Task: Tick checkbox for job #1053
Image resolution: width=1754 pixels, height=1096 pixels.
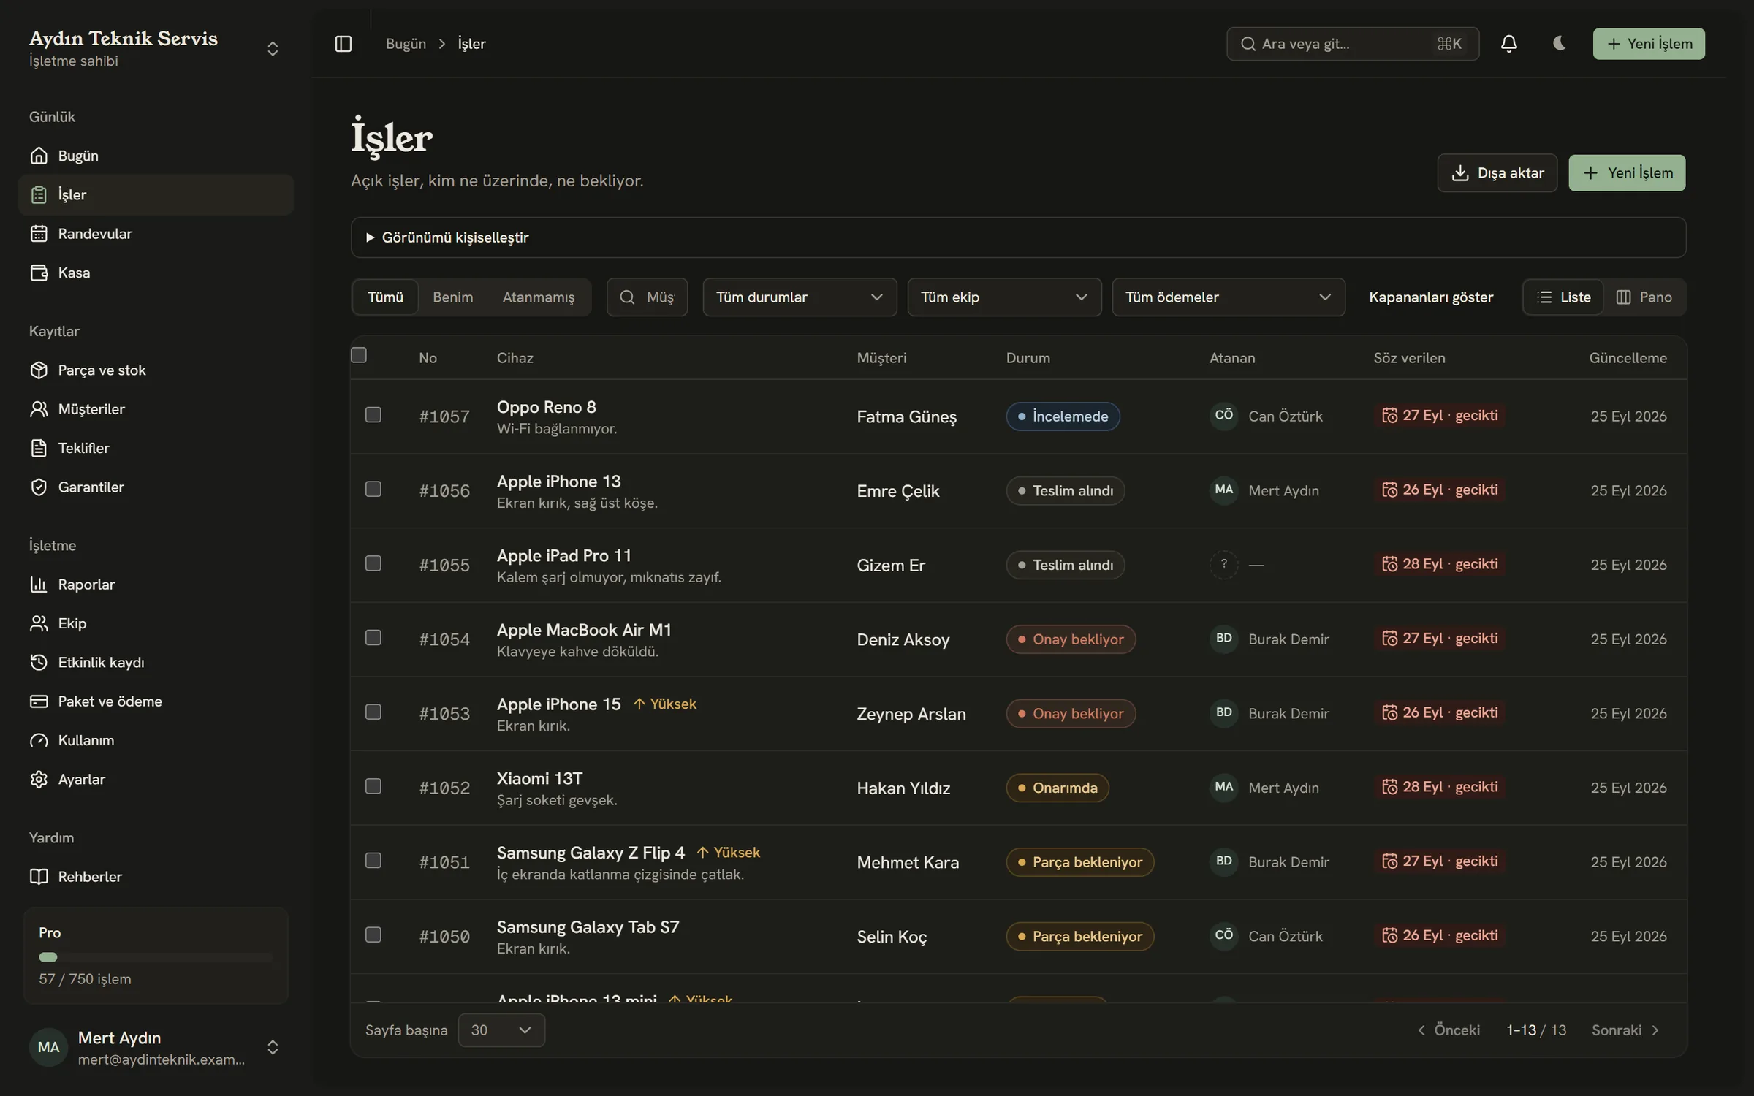Action: tap(373, 712)
